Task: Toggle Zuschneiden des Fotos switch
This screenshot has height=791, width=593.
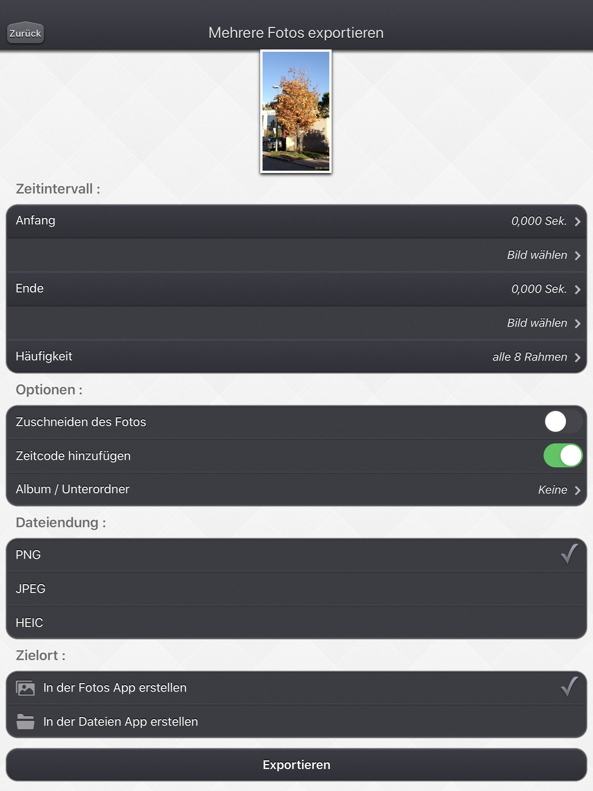Action: (x=563, y=421)
